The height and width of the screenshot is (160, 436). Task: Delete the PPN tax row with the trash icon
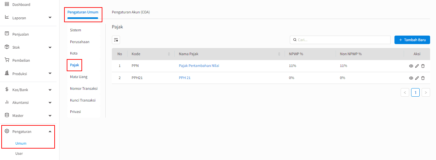click(x=423, y=66)
